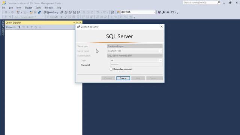Click the Save All icon in toolbar
This screenshot has height=135, width=240.
[39, 12]
